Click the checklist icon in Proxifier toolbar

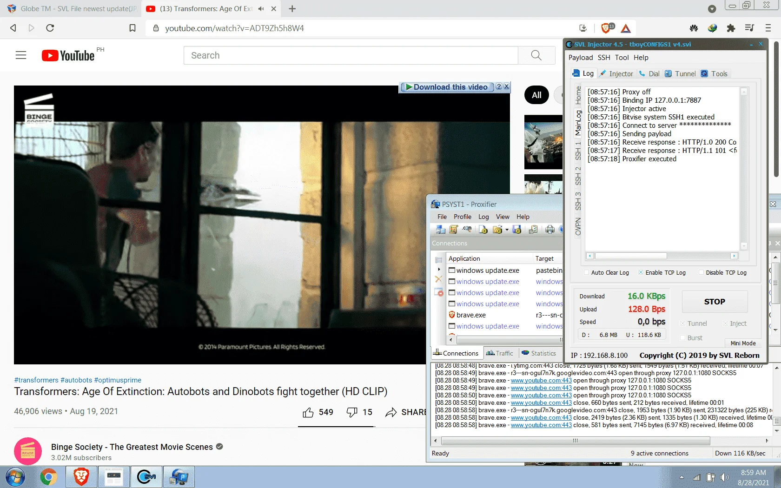click(x=533, y=230)
